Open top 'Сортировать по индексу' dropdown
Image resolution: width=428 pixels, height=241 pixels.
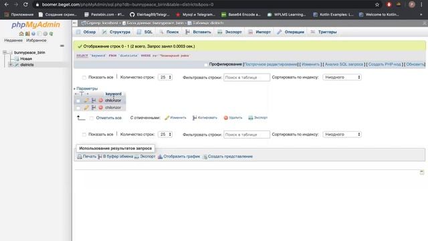(342, 78)
